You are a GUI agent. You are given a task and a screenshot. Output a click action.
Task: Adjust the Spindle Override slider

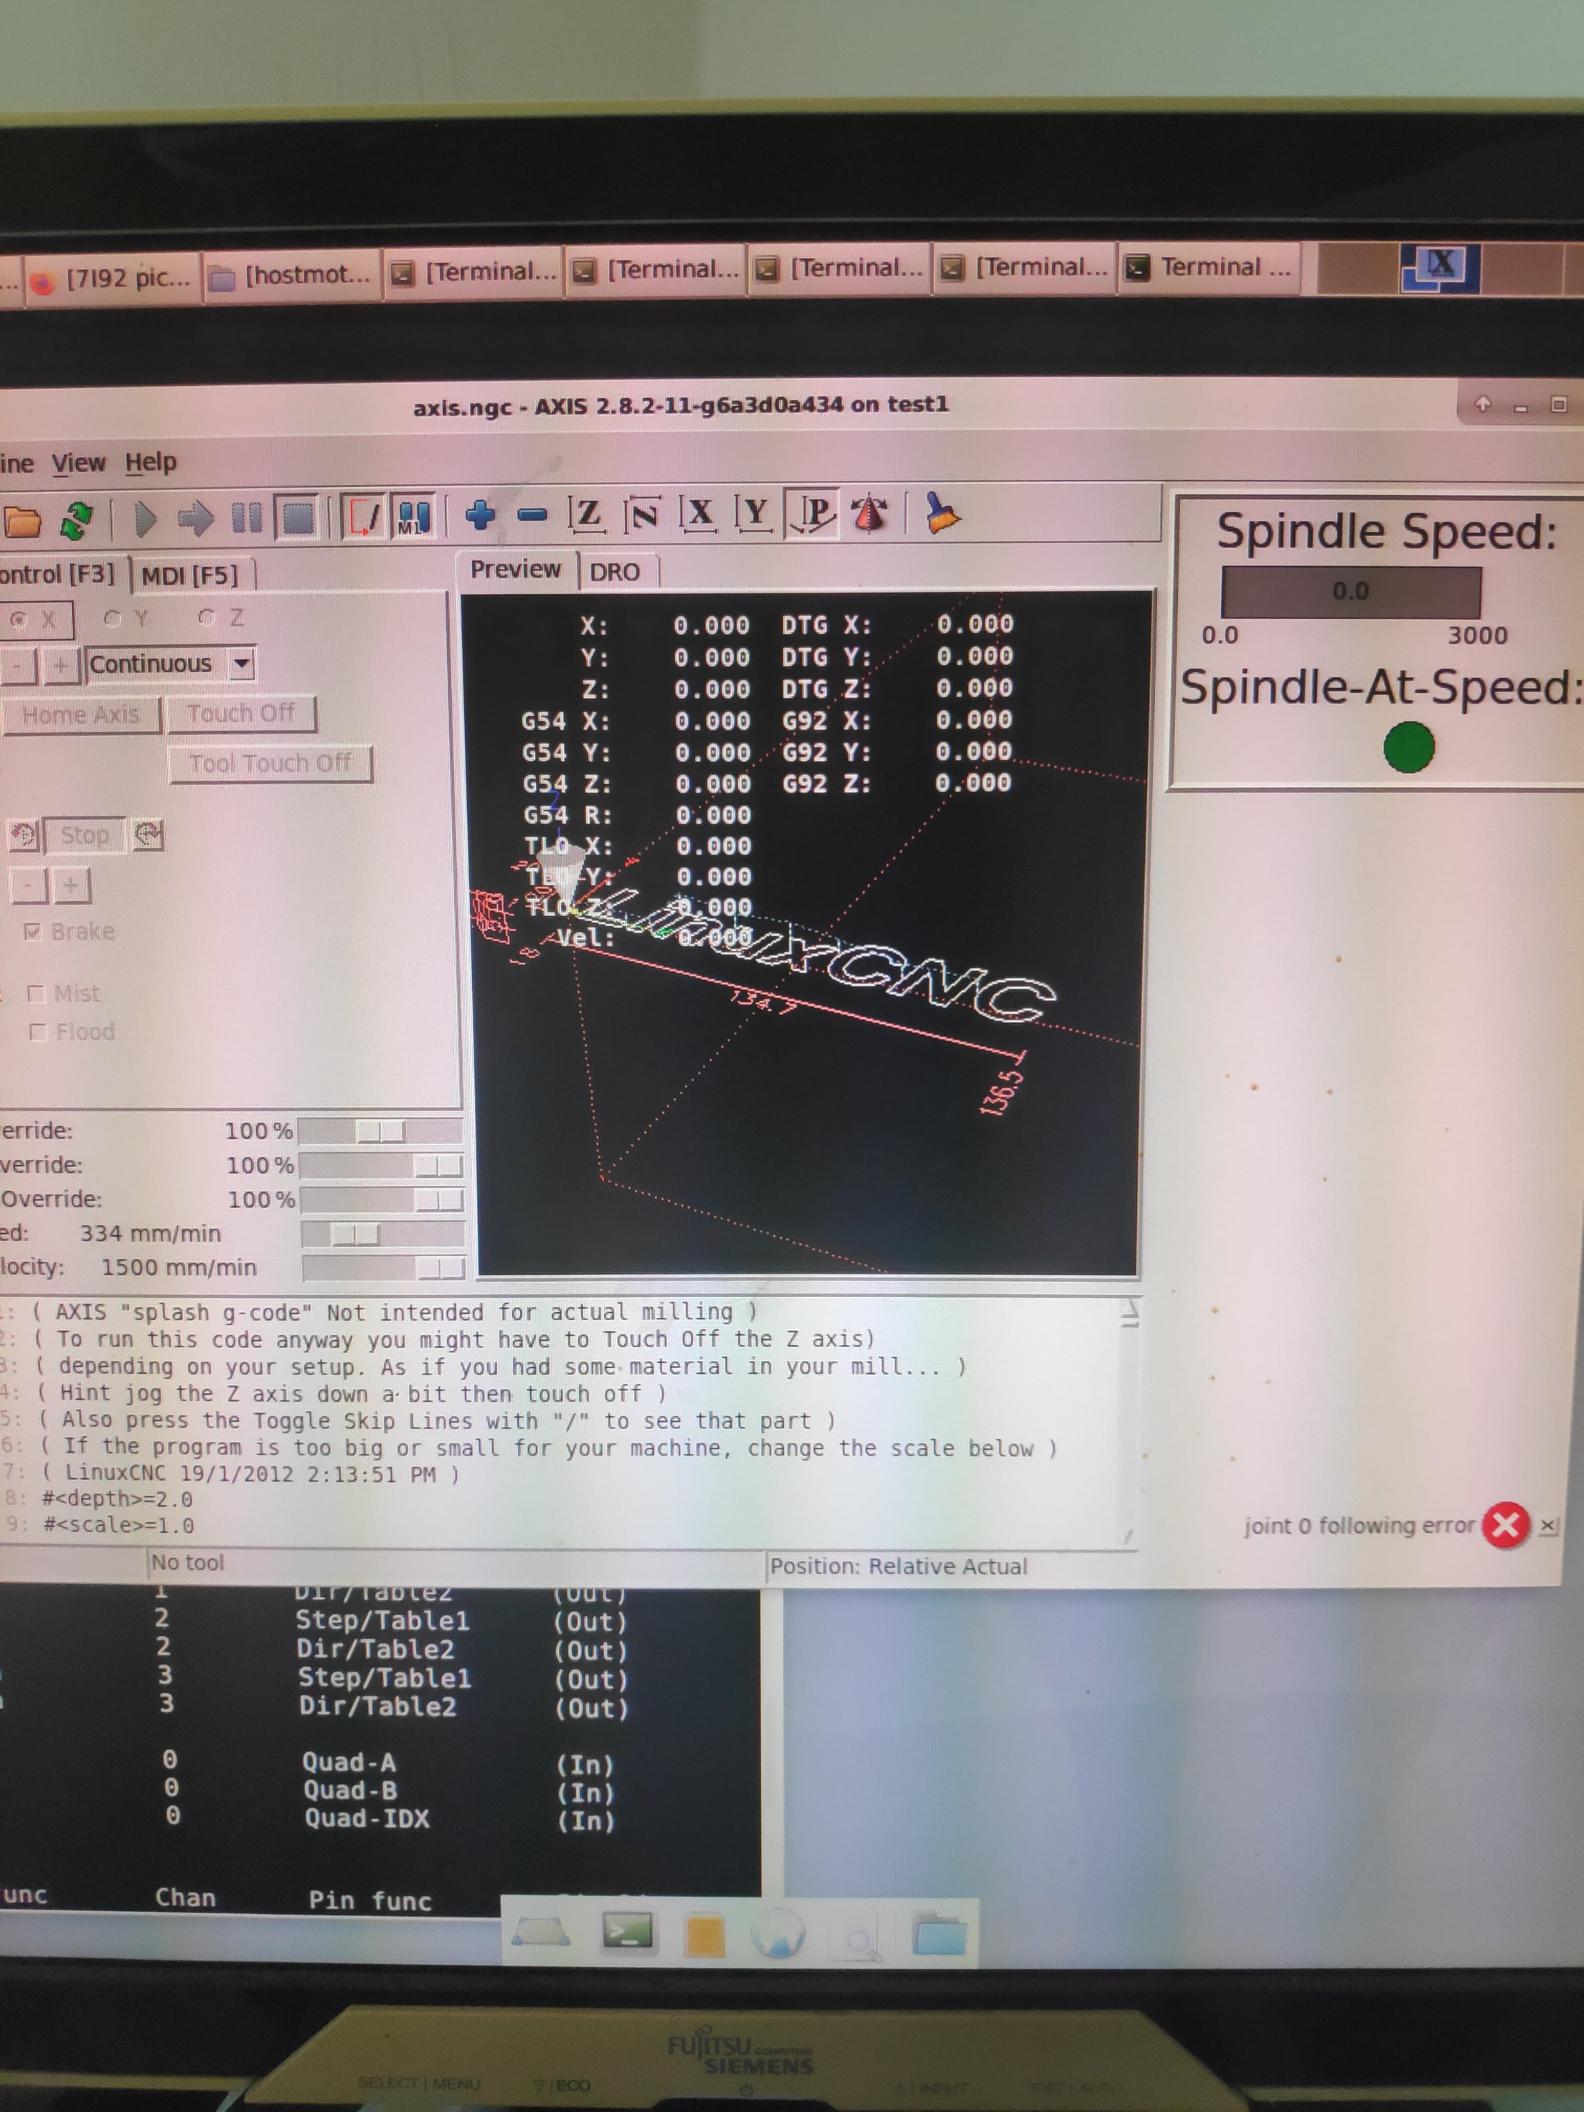tap(383, 1199)
